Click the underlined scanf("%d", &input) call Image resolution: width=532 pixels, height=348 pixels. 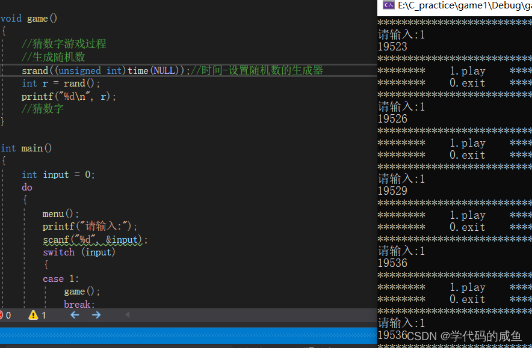(x=92, y=240)
